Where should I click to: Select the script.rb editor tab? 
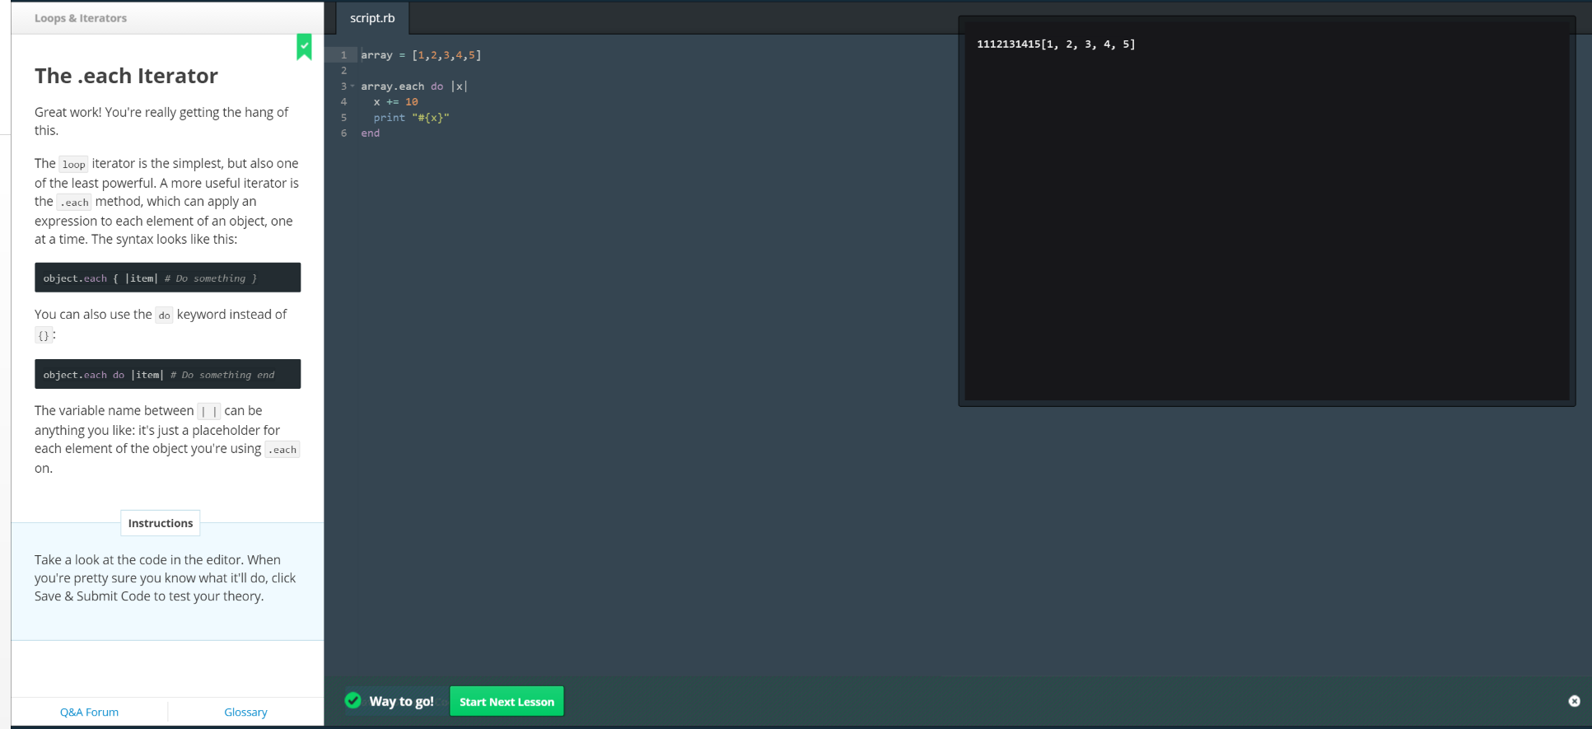click(372, 18)
